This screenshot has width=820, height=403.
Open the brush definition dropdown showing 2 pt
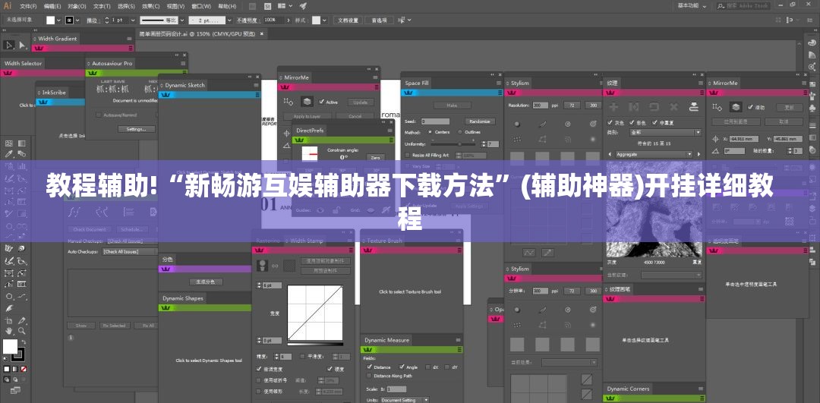tap(229, 20)
